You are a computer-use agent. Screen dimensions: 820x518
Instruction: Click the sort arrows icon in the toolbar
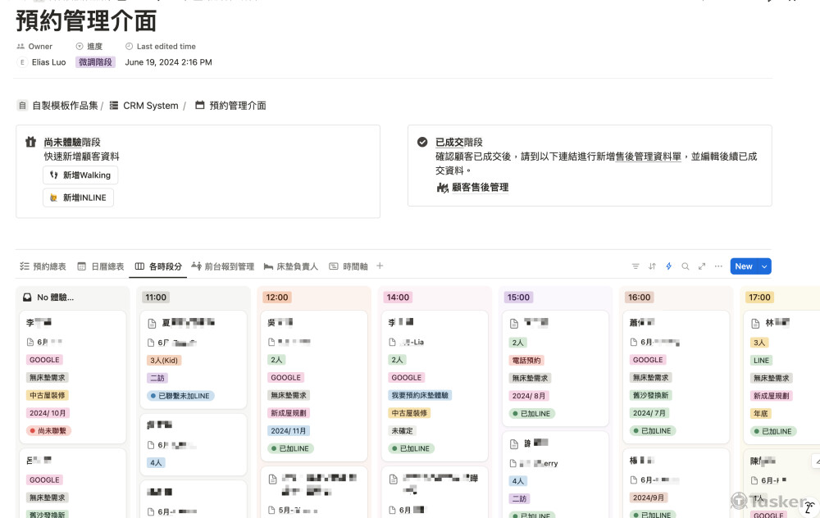652,266
